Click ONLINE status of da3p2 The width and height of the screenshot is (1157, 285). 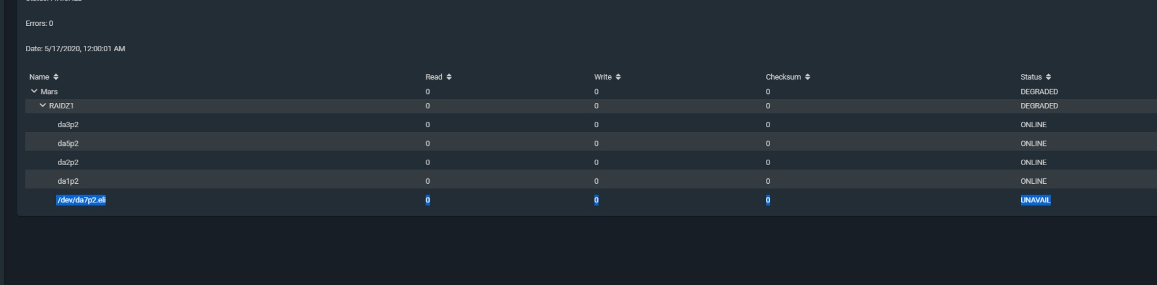[x=1033, y=125]
